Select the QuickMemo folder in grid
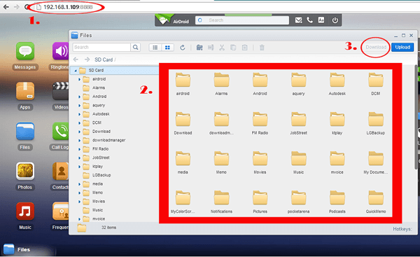Viewport: 420px width, 257px height. coord(376,202)
